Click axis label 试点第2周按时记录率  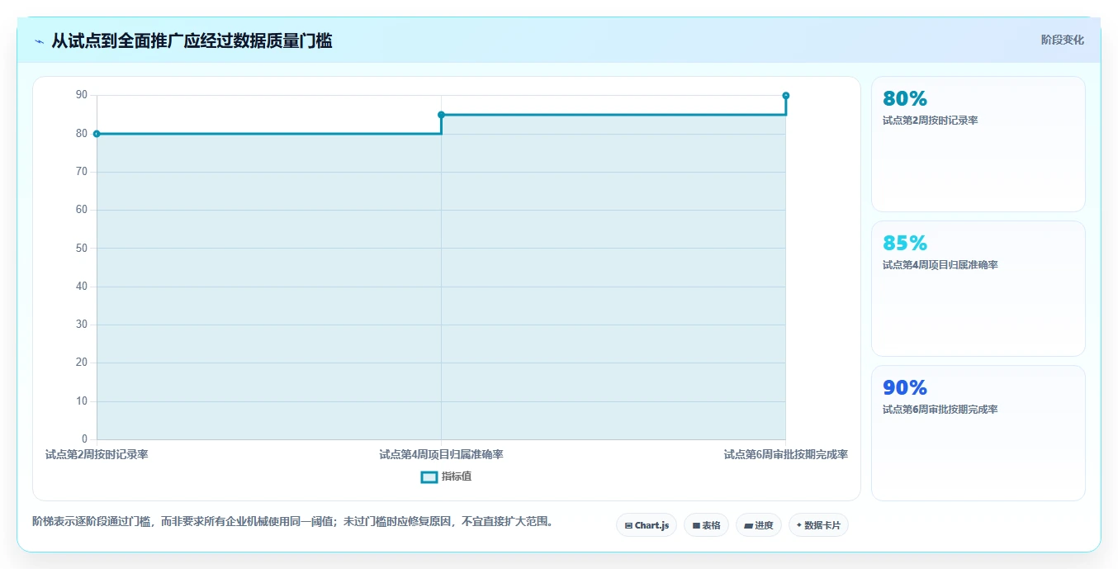click(97, 454)
